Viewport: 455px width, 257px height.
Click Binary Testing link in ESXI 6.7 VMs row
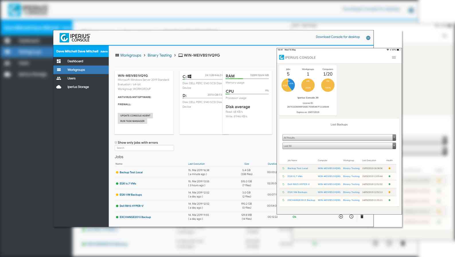click(351, 176)
